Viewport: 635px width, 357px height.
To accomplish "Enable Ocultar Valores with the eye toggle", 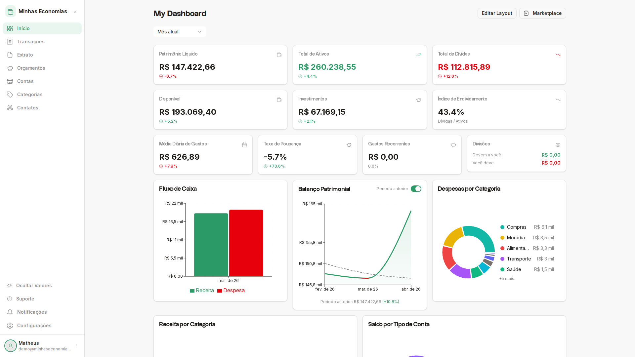I will 10,286.
